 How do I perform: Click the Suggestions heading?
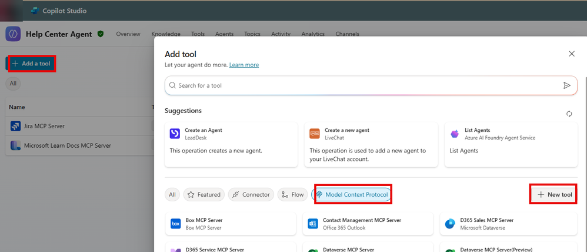183,111
